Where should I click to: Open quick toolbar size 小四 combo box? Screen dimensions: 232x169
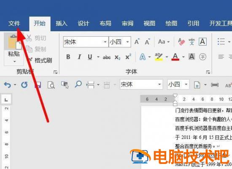178,84
